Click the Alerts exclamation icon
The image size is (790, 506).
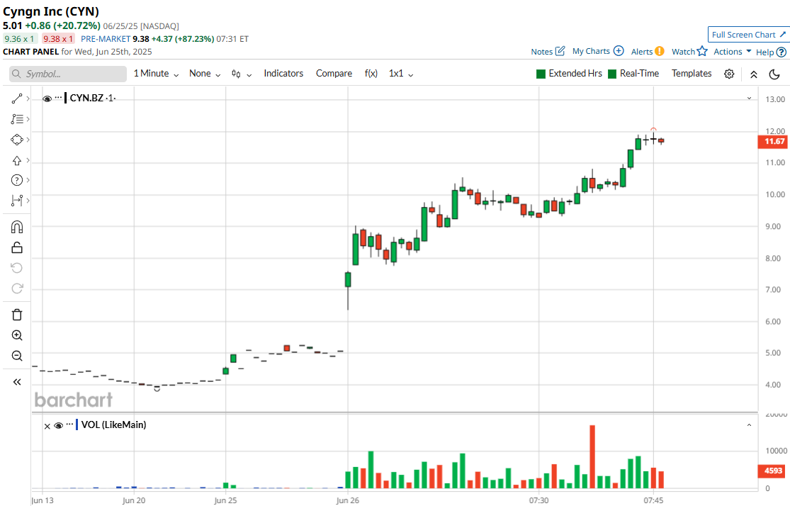660,51
